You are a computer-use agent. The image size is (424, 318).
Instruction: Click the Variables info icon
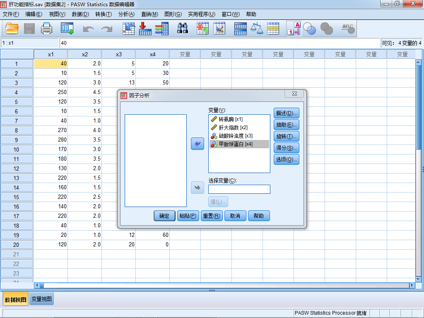pyautogui.click(x=162, y=29)
